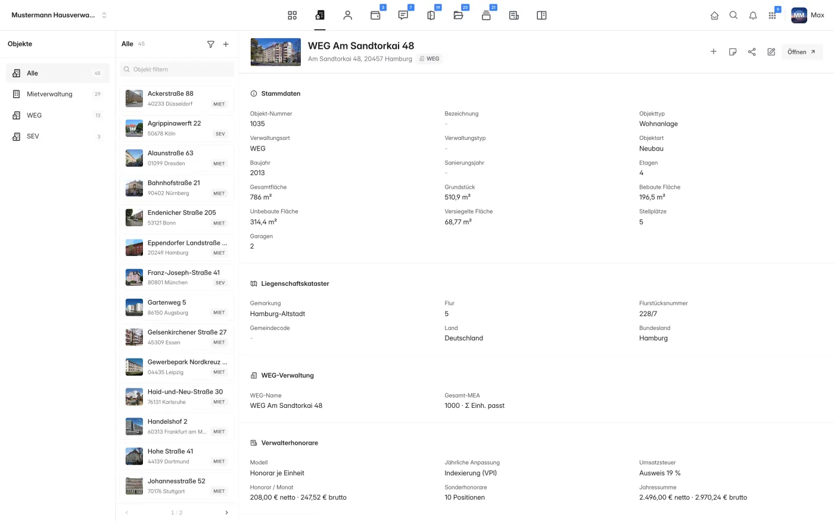Viewport: 834px width, 521px height.
Task: Select Mietverwaltung in the Objekte sidebar
Action: [x=58, y=94]
